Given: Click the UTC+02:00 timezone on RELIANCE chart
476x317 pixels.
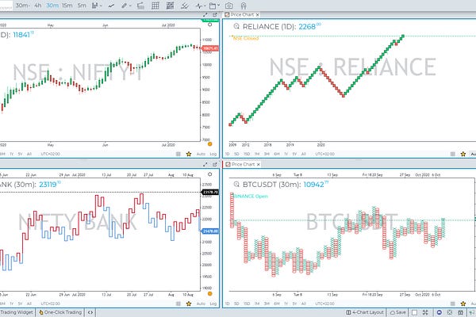Looking at the screenshot, I should click(x=324, y=154).
